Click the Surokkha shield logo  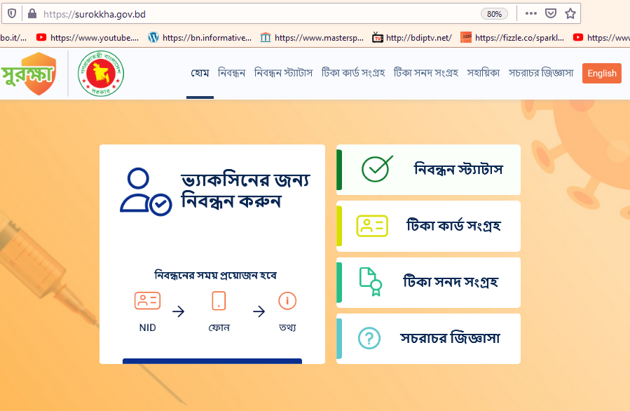click(29, 74)
